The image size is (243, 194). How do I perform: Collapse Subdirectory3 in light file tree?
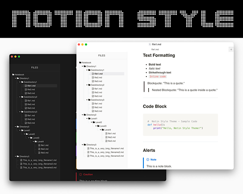pyautogui.click(x=87, y=100)
